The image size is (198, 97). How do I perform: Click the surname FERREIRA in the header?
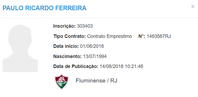(x=71, y=8)
